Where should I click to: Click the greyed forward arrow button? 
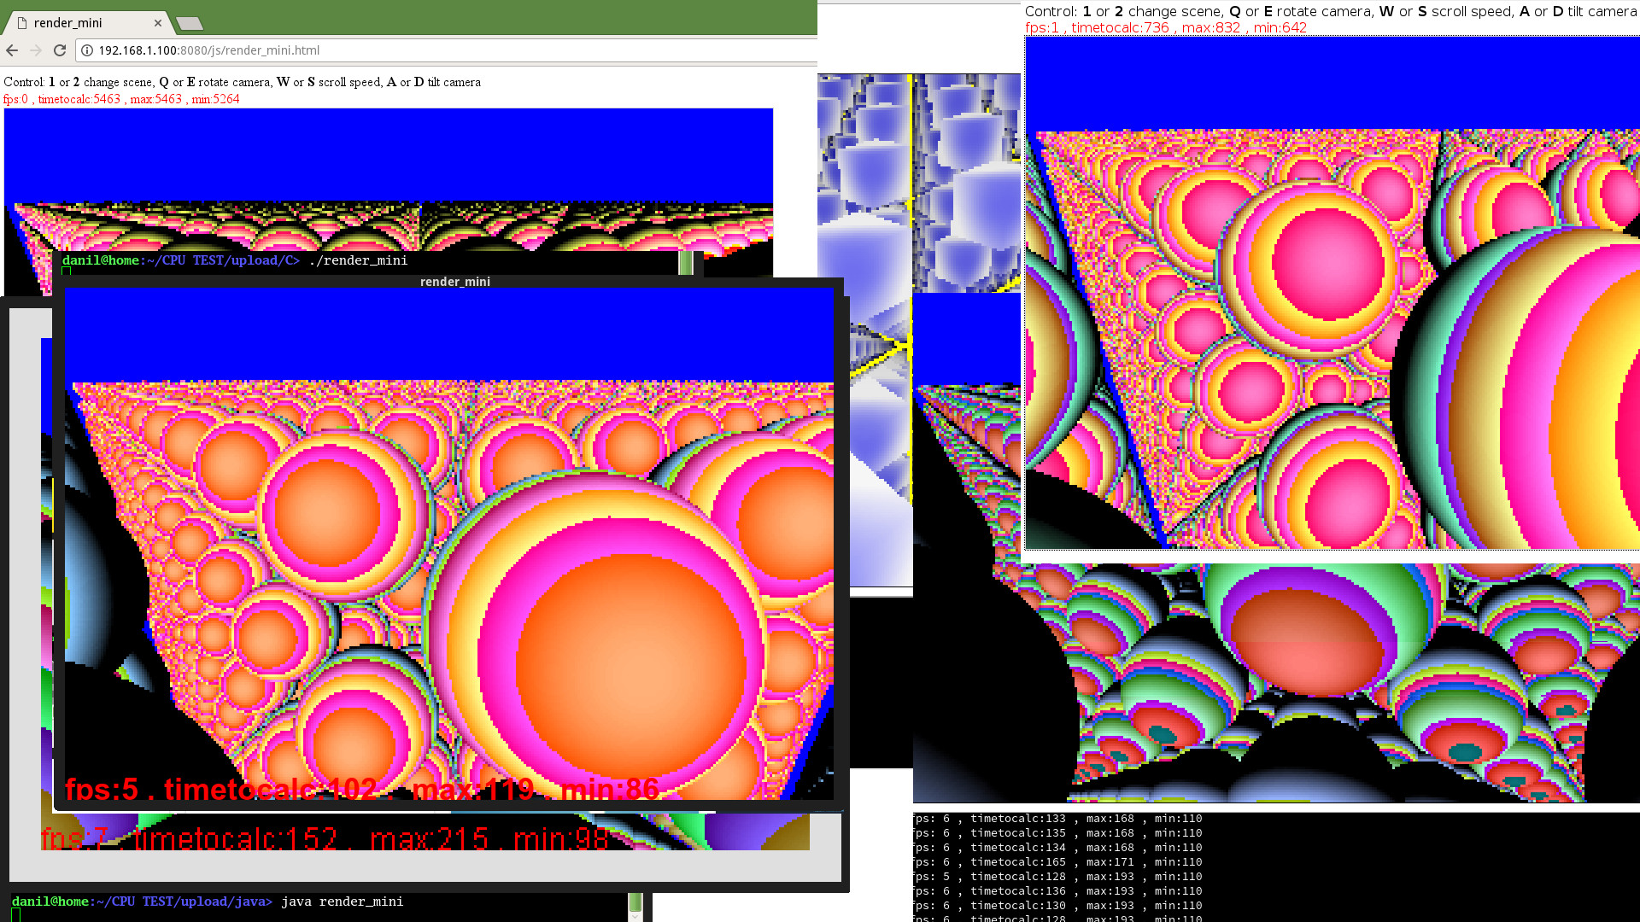(36, 50)
